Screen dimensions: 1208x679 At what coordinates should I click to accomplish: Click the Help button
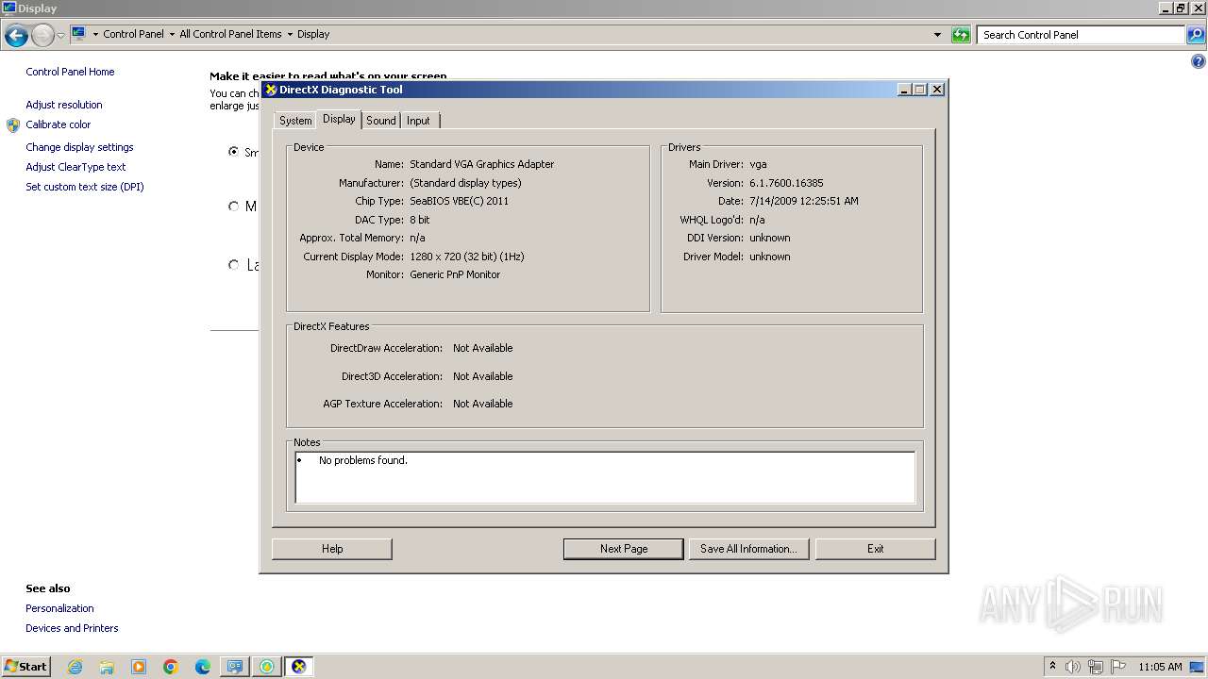(332, 549)
